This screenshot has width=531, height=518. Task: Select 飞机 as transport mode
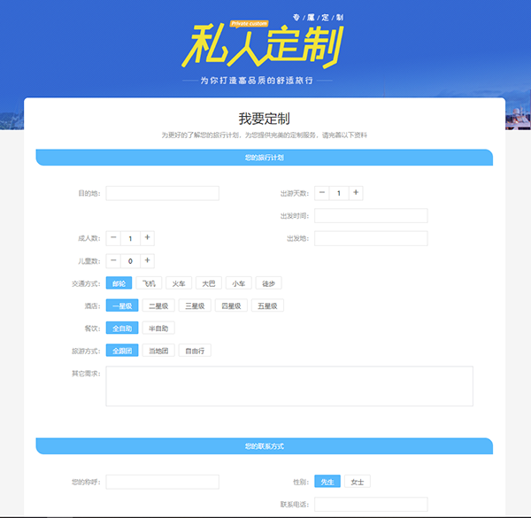pyautogui.click(x=149, y=283)
